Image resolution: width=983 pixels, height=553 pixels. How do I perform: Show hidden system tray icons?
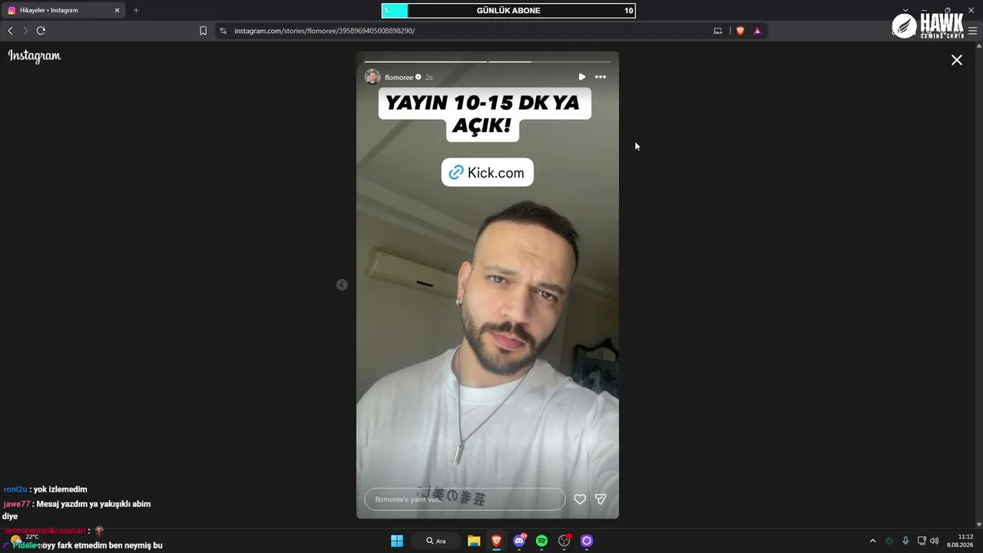(872, 541)
